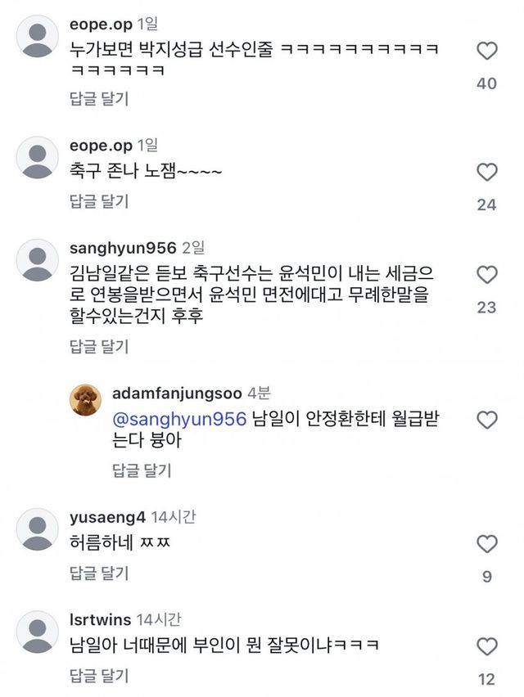
Task: Tap heart on adamfanjungsoo's reply
Action: [x=486, y=420]
